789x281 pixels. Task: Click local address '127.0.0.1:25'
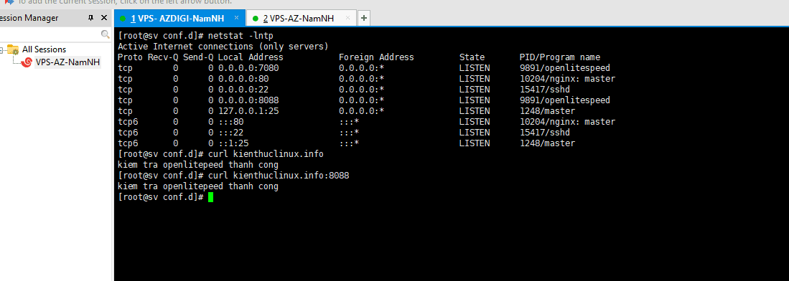(248, 111)
